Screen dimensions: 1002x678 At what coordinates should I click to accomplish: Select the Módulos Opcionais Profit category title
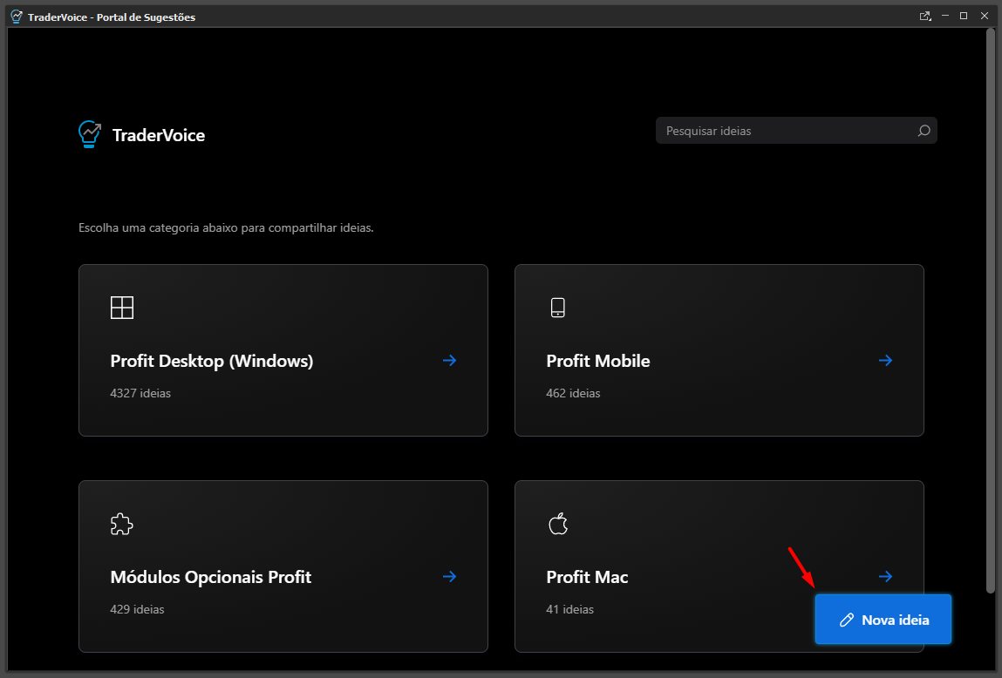click(211, 577)
